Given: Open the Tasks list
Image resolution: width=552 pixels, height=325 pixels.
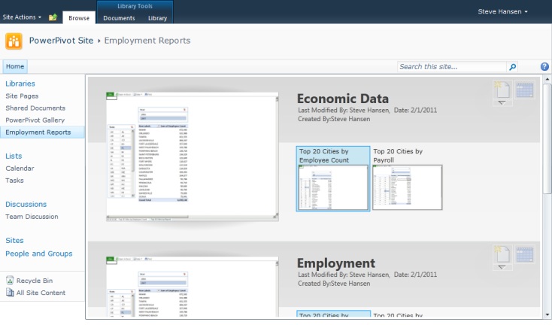Looking at the screenshot, I should click(14, 181).
